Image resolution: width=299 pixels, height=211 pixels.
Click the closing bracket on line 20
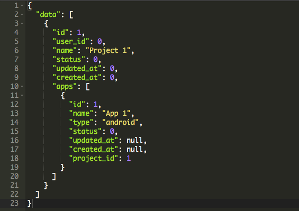(x=54, y=177)
